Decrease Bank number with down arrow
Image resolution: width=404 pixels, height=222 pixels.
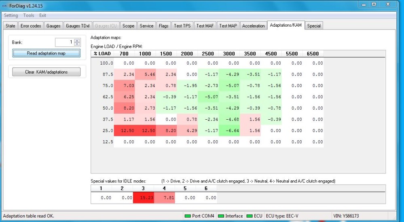tap(77, 44)
